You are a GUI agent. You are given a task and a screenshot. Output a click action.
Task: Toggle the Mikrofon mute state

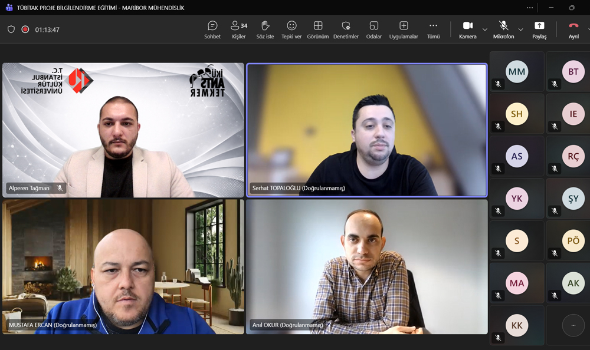[503, 29]
